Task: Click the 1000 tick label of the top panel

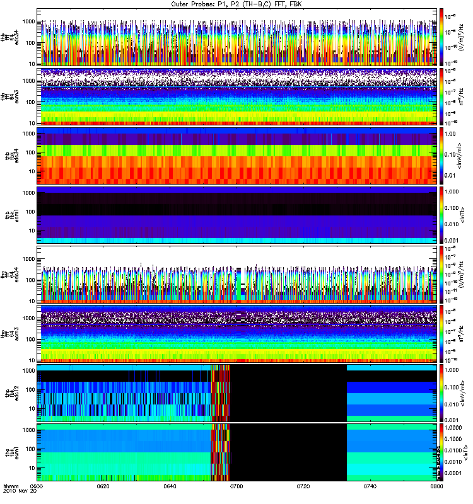Action: click(x=28, y=21)
